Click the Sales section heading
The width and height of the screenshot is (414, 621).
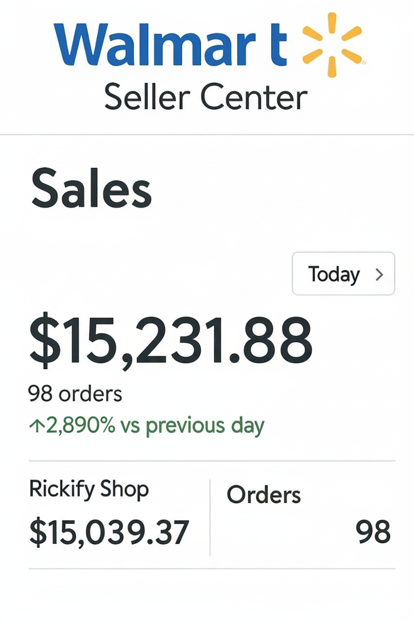click(x=92, y=191)
